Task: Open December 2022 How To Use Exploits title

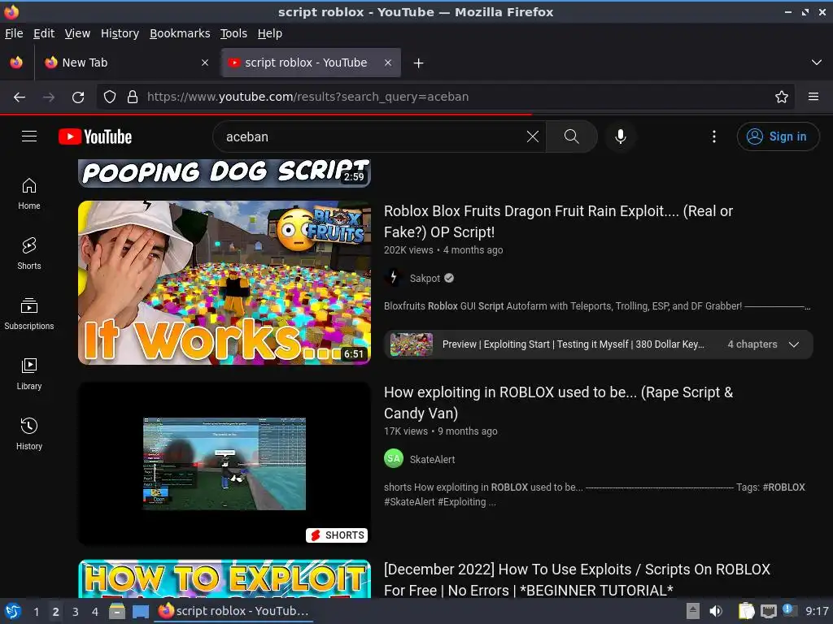Action: click(577, 579)
